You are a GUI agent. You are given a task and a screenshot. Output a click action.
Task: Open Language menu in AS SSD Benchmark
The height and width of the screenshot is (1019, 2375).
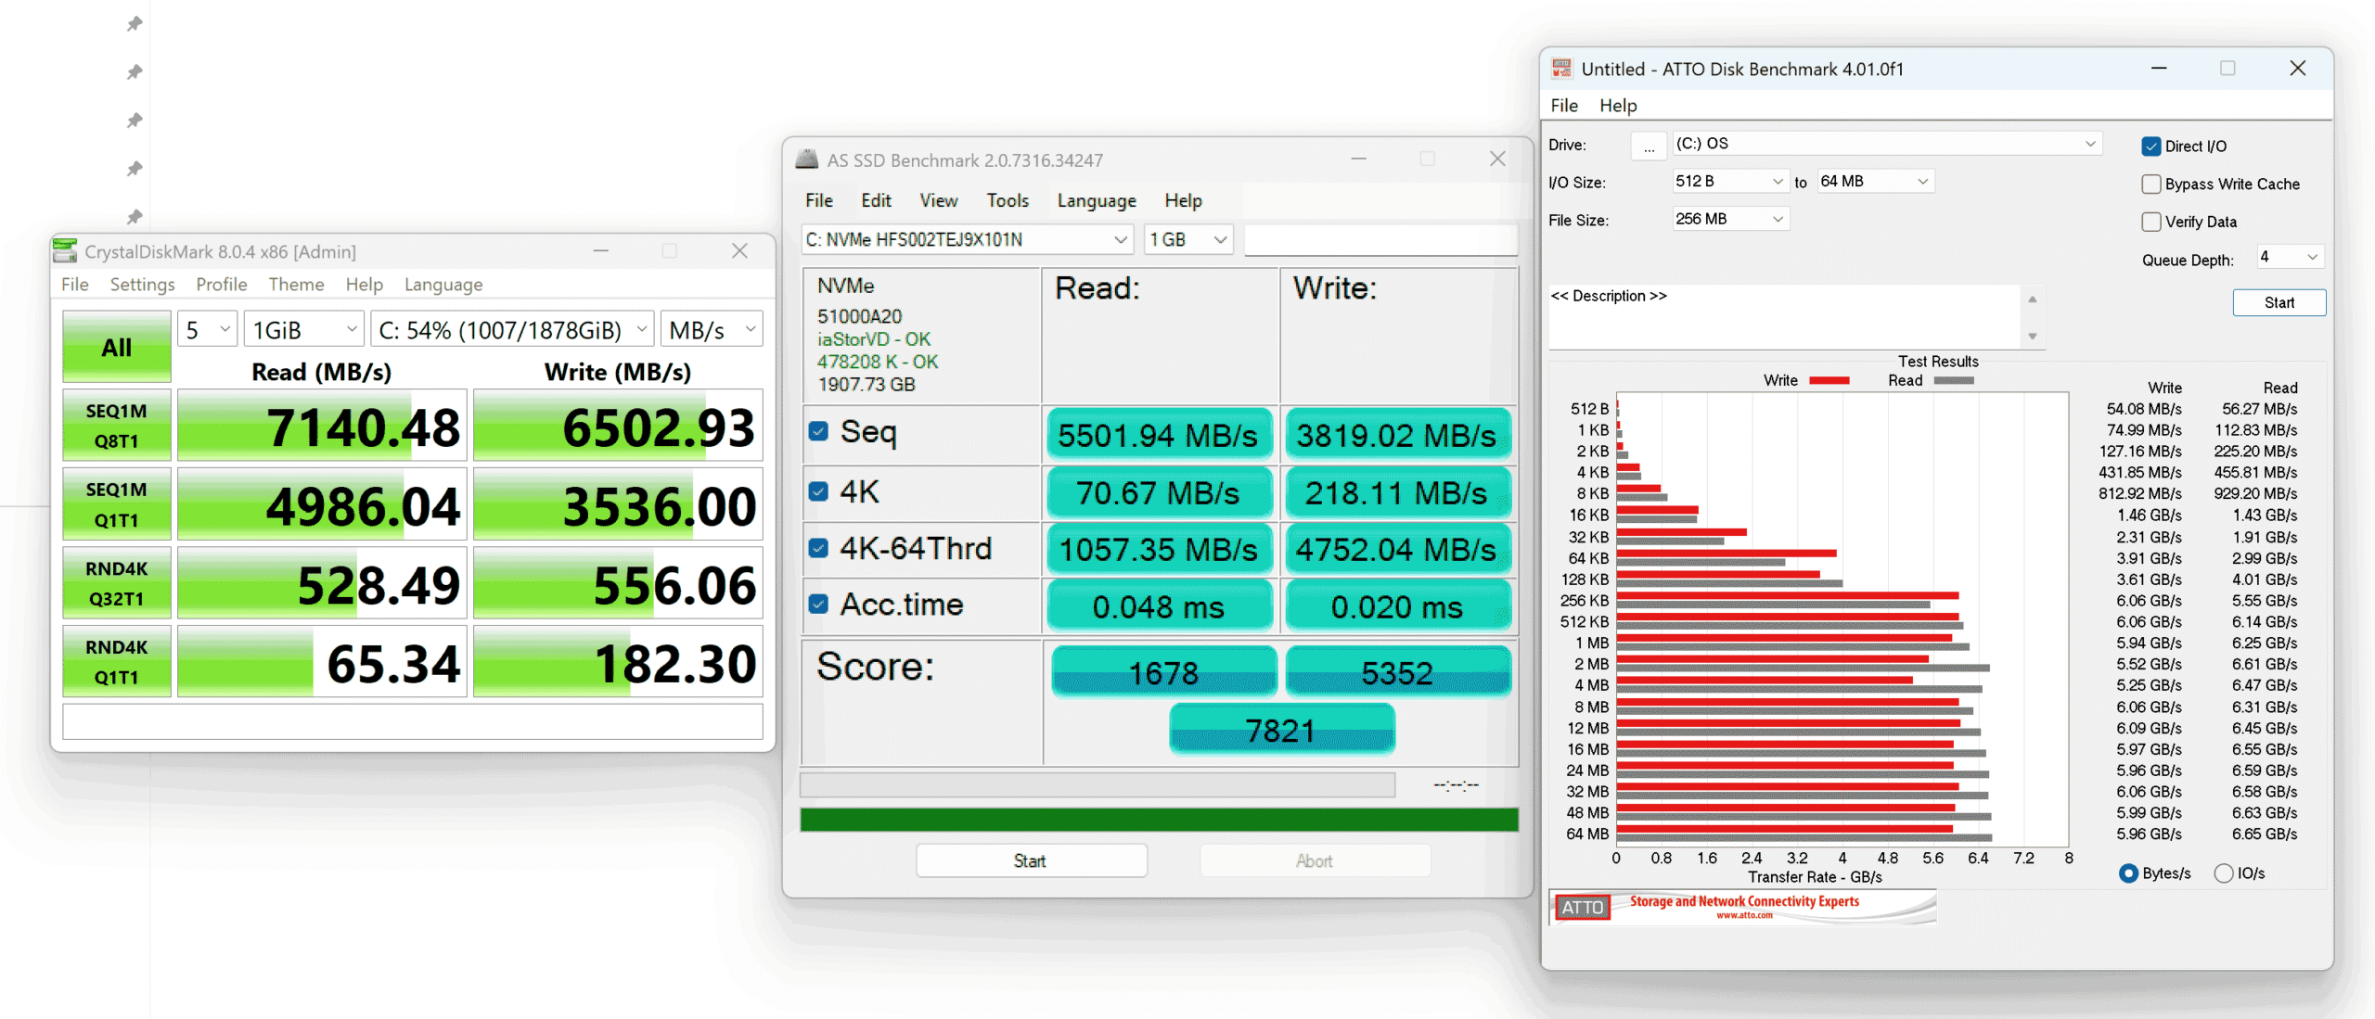click(1097, 200)
